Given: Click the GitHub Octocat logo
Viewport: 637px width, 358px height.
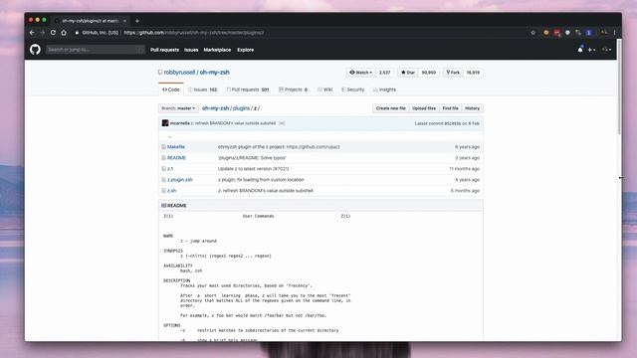Looking at the screenshot, I should pyautogui.click(x=36, y=50).
